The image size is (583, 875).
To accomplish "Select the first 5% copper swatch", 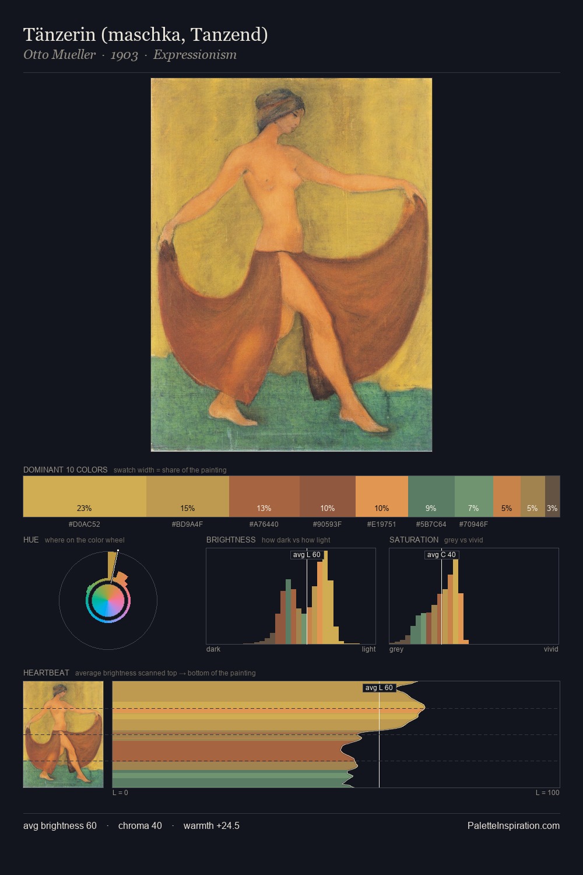I will [x=507, y=496].
